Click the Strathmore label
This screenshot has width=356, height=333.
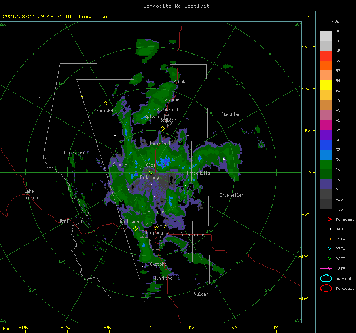pyautogui.click(x=192, y=234)
